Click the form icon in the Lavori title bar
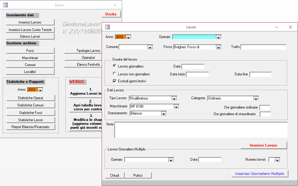This screenshot has width=298, height=186. [107, 27]
